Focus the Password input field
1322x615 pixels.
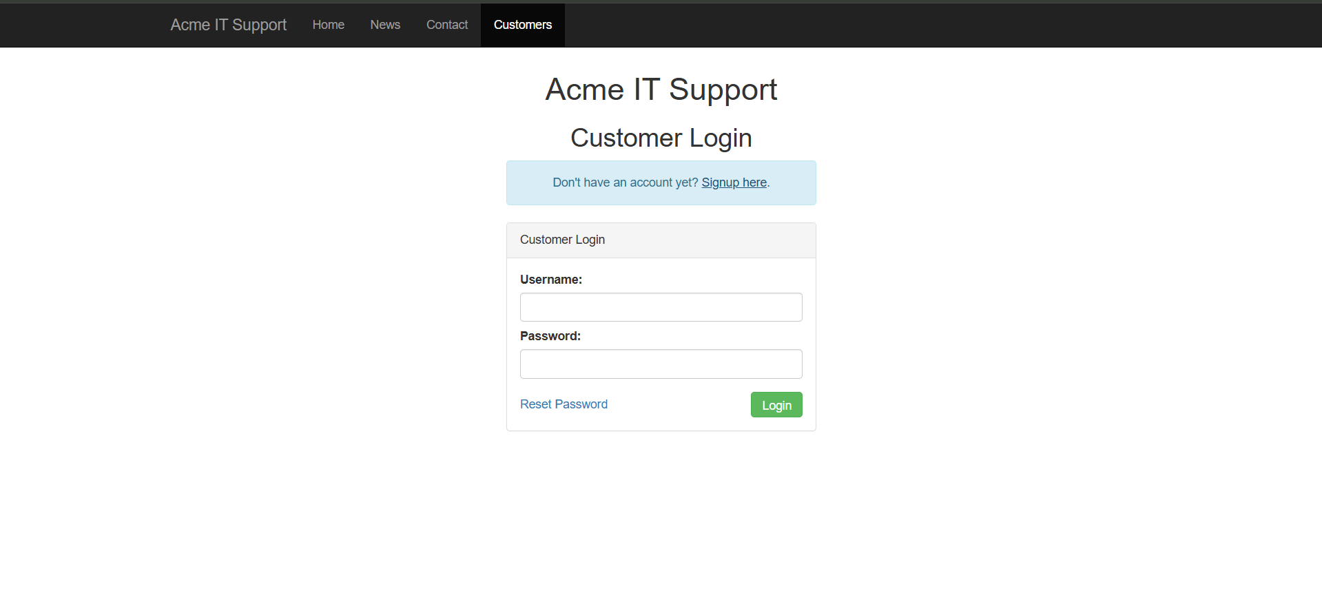coord(661,364)
